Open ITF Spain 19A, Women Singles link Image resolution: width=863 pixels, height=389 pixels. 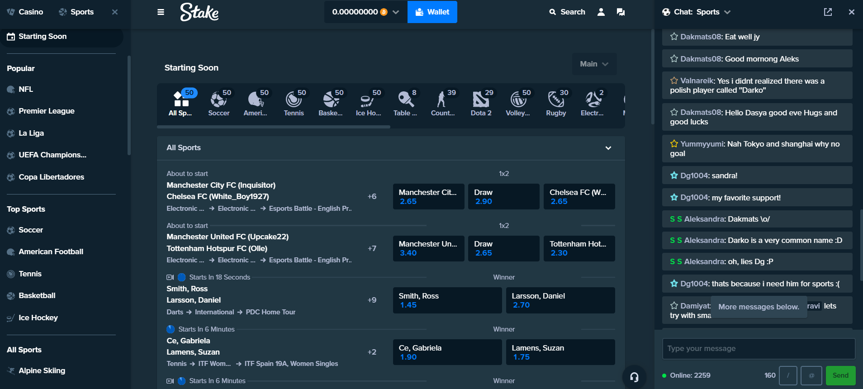click(x=291, y=364)
